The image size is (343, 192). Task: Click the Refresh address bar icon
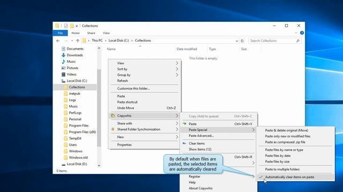click(242, 41)
